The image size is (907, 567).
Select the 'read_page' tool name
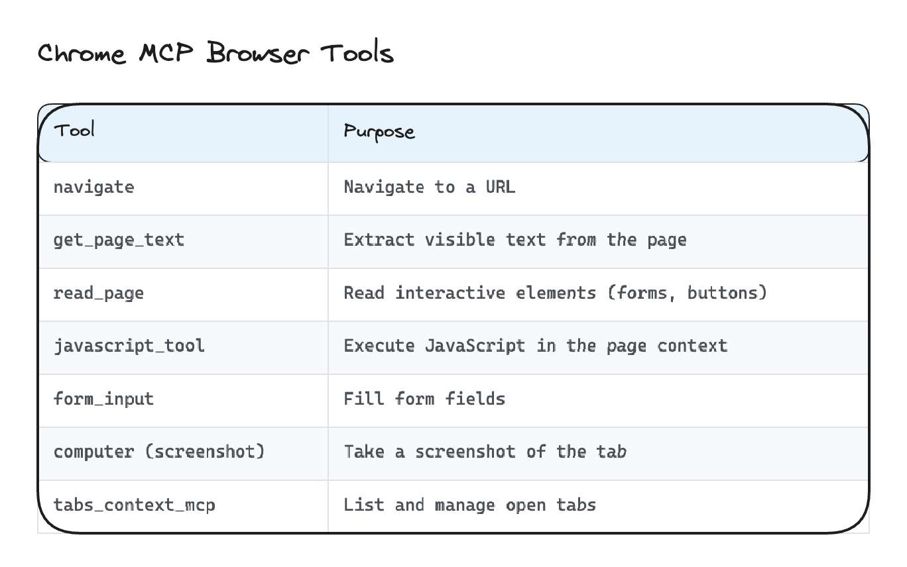[99, 293]
